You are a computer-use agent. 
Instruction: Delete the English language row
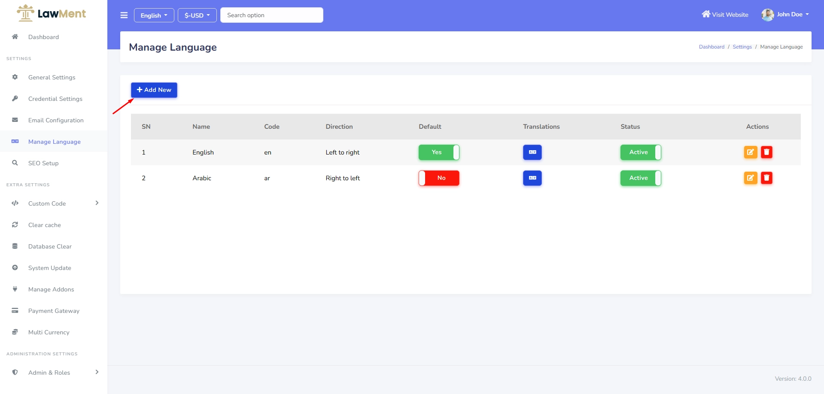766,152
